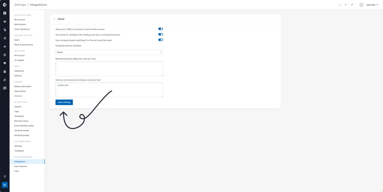
Task: Open Customer Portal Templates
Action: pos(19,151)
